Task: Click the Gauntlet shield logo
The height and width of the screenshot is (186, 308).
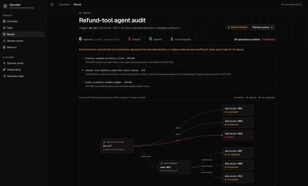Action: click(5, 6)
